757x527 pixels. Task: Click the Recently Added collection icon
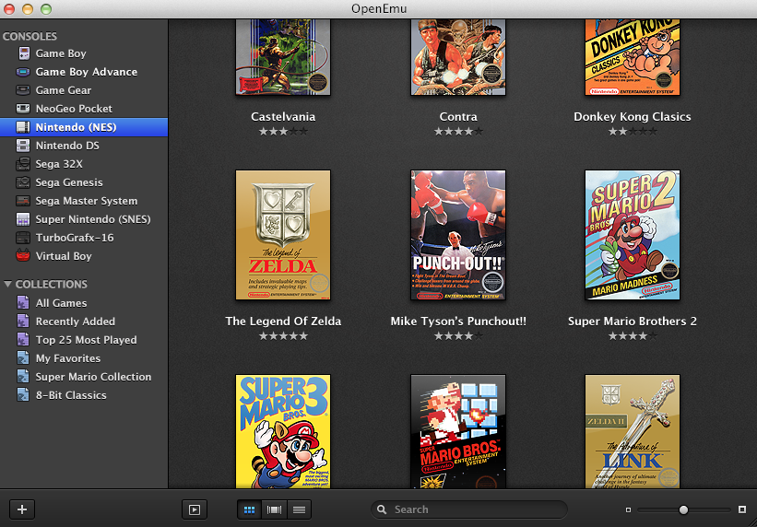tap(23, 321)
